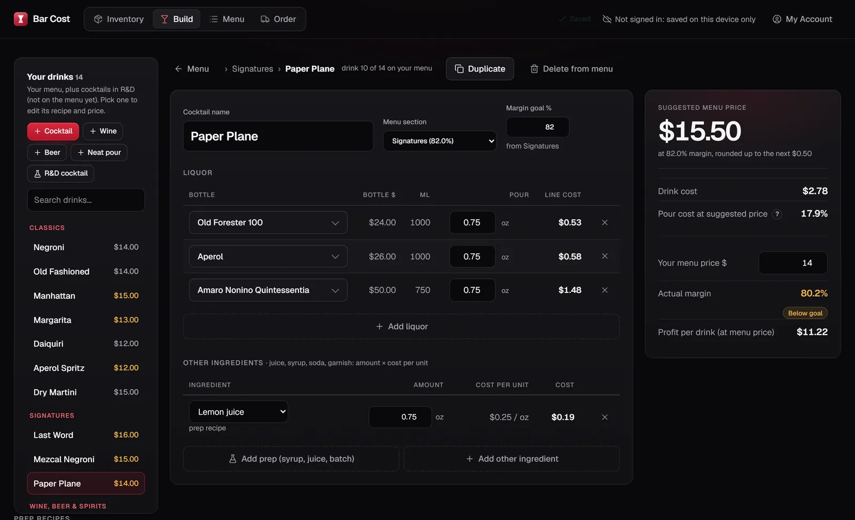855x520 pixels.
Task: Click the not signed in cloud icon
Action: pos(607,19)
